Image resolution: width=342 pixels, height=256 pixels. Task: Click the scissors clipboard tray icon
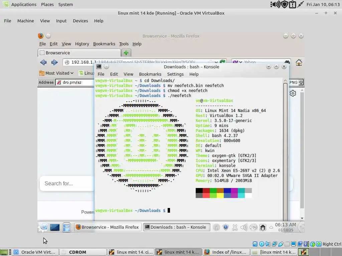235,227
